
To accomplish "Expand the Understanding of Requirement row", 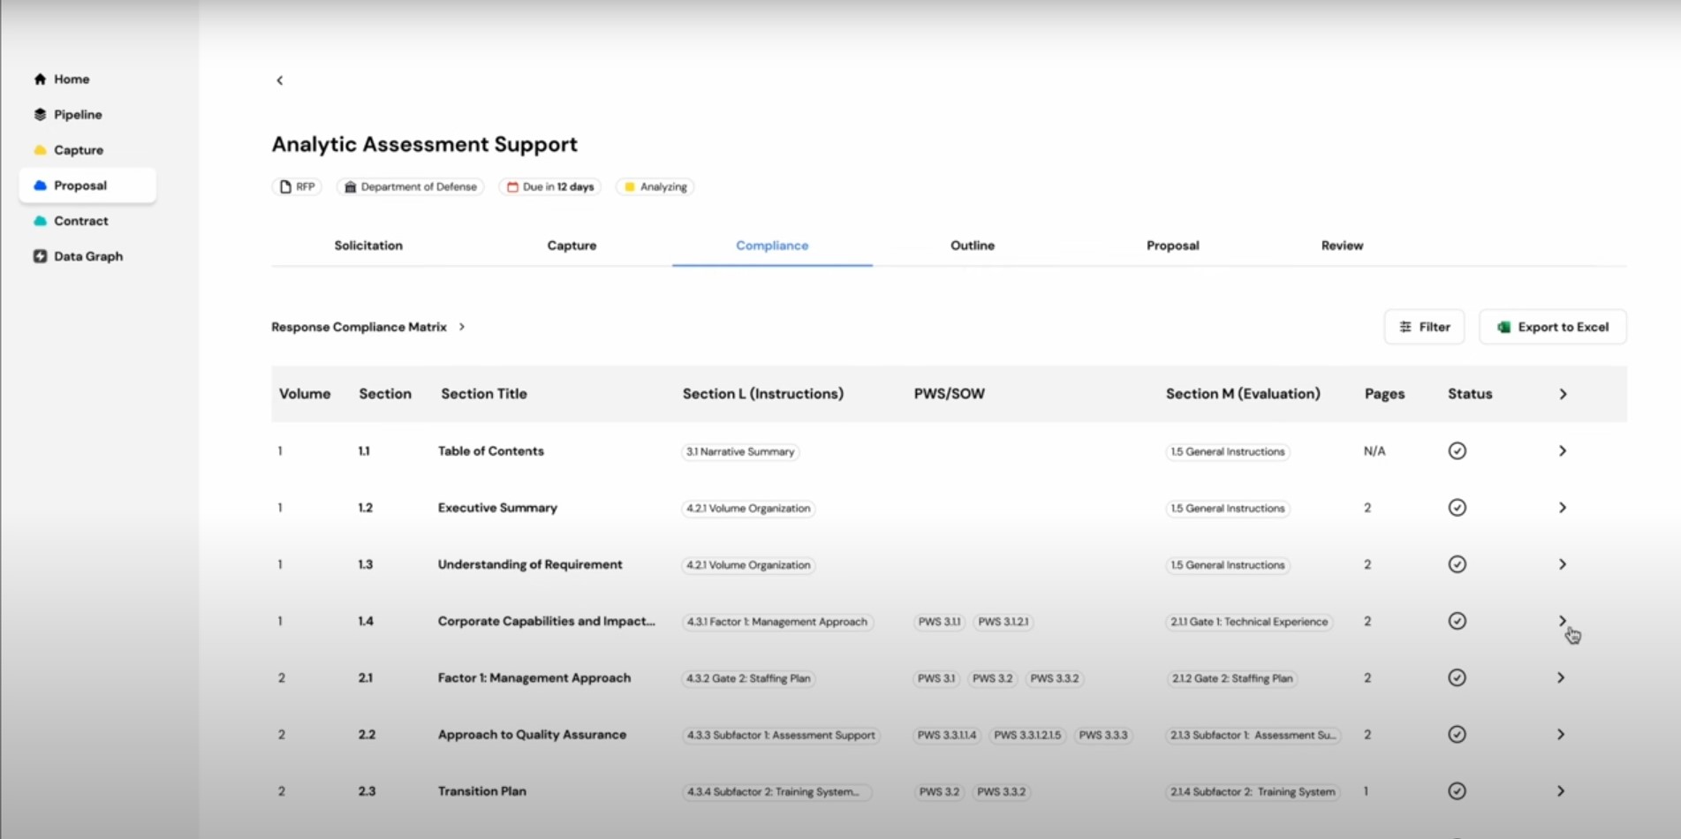I will click(1563, 564).
